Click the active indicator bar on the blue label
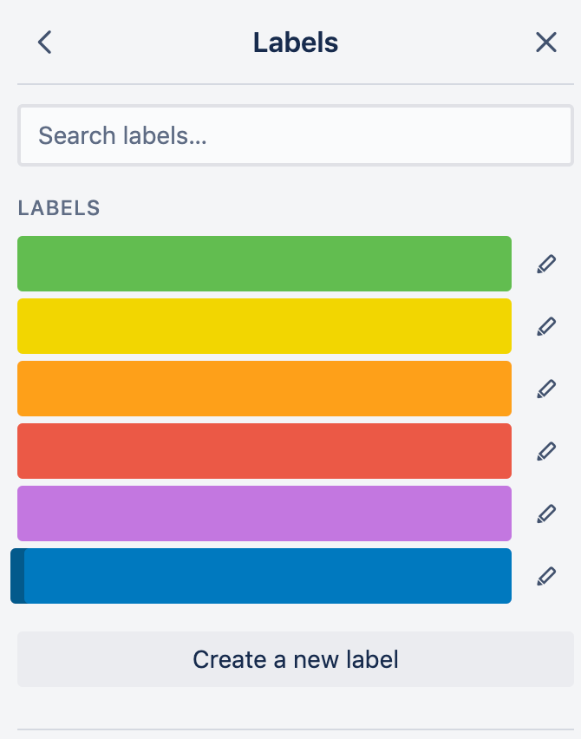 [22, 576]
